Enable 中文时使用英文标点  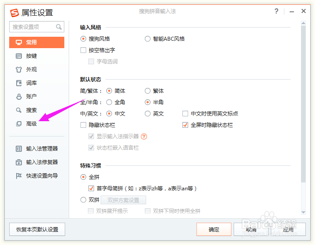click(x=185, y=114)
